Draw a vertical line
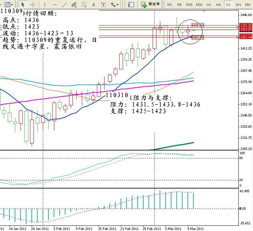Screen dimensions: 253x231 pyautogui.click(x=45, y=5)
